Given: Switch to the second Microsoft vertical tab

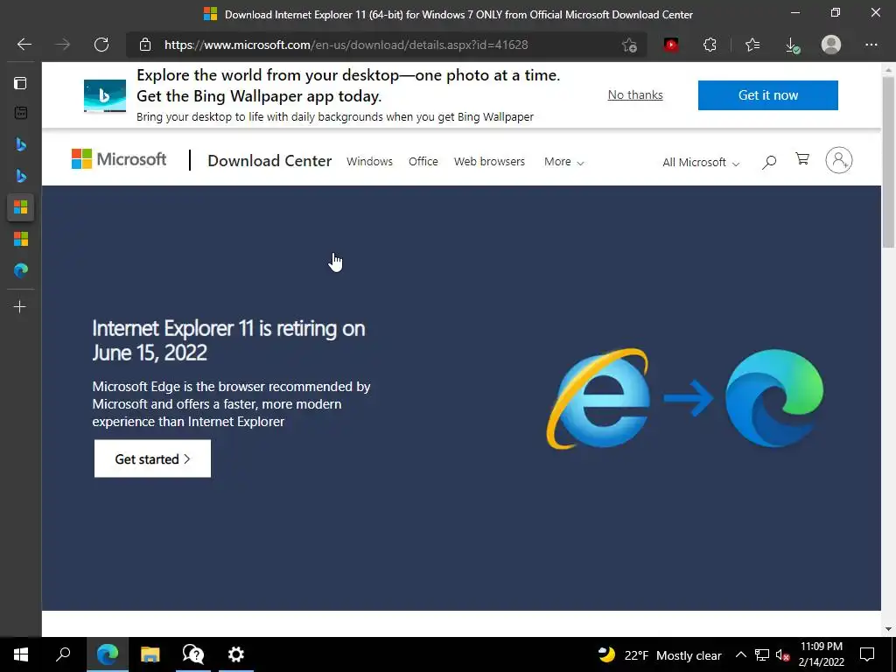Looking at the screenshot, I should point(21,238).
